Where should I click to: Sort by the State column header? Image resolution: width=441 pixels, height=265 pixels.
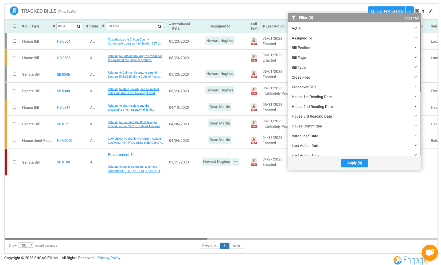(92, 26)
